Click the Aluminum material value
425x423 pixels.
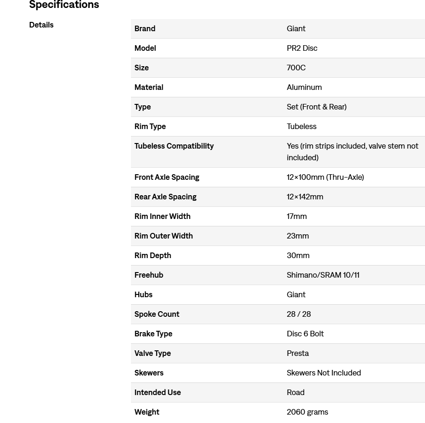tap(304, 88)
